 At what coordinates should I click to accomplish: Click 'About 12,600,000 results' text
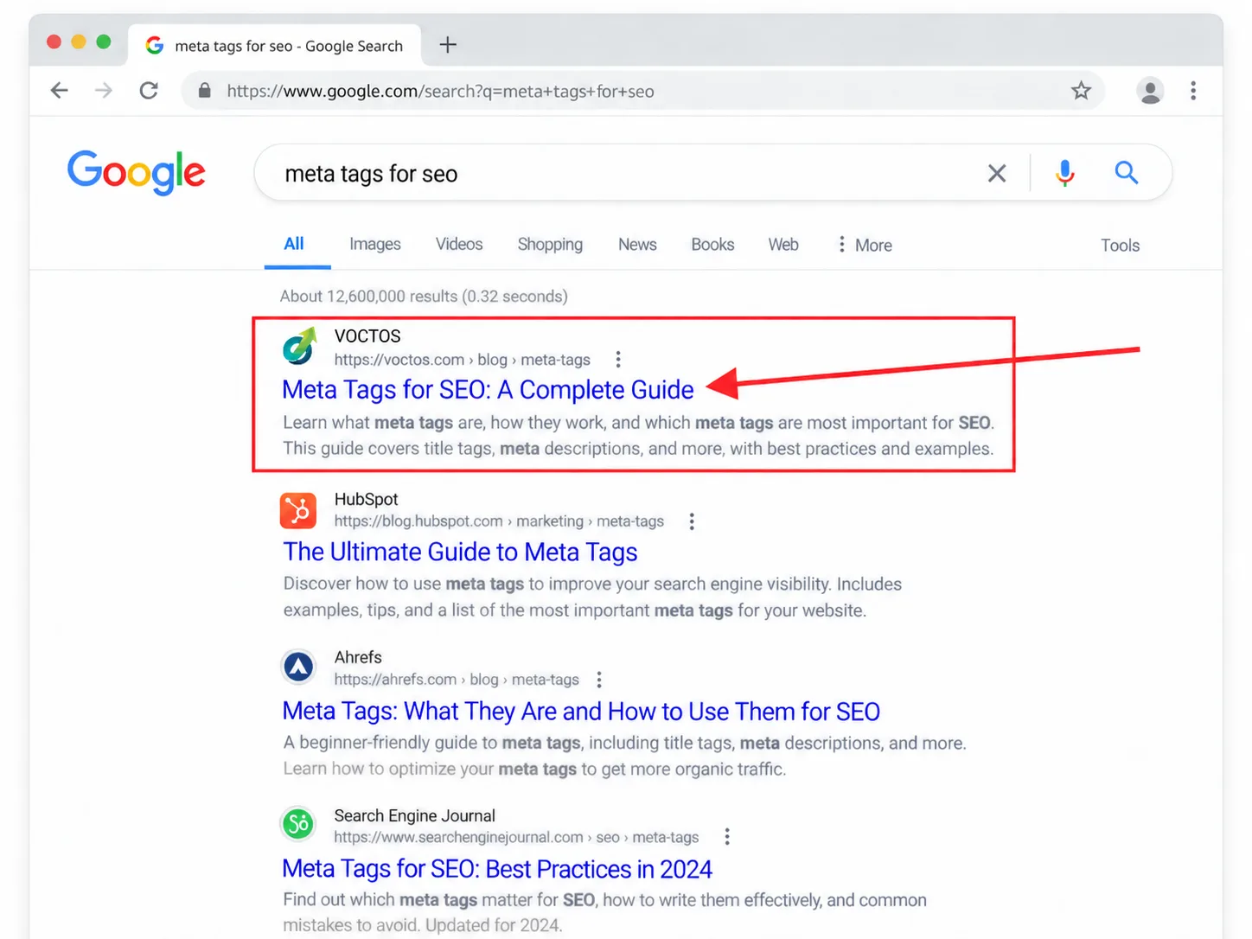[424, 297]
